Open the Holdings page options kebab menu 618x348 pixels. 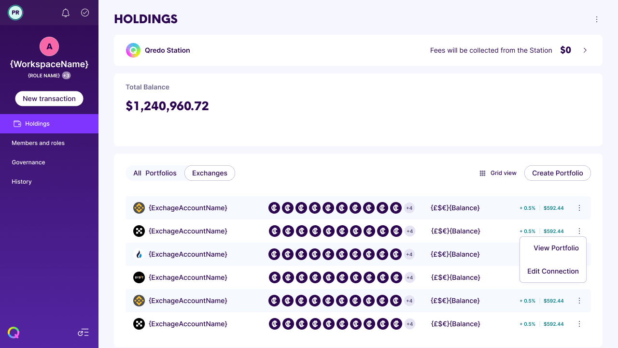[597, 19]
